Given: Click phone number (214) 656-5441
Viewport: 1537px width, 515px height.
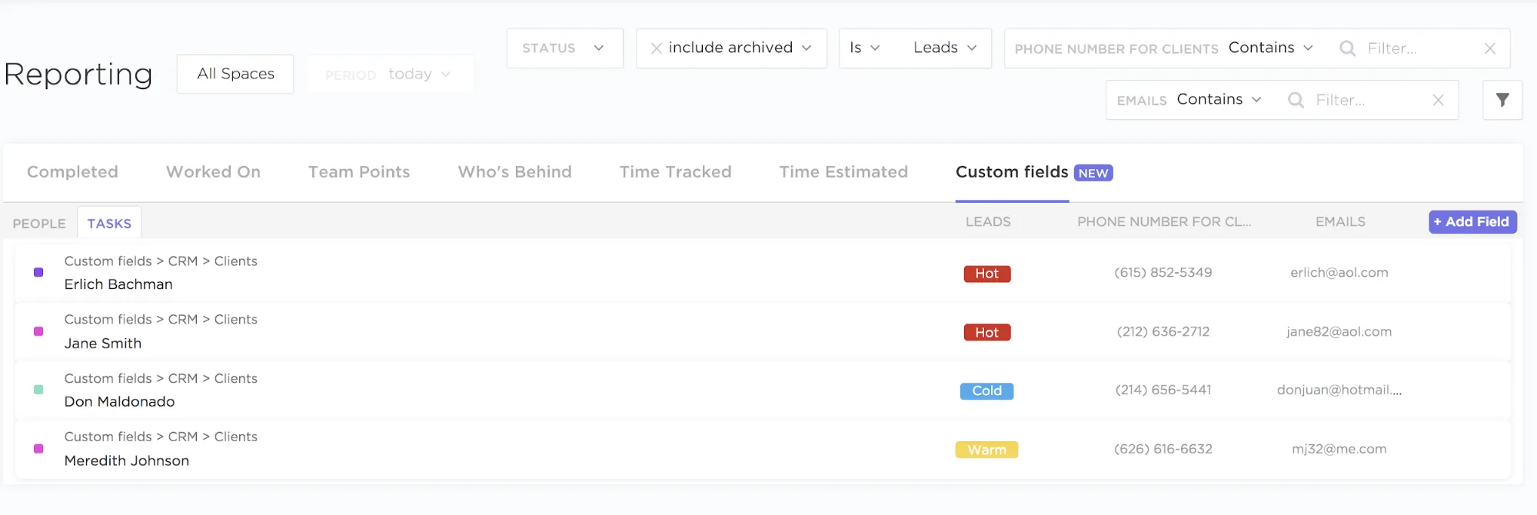Looking at the screenshot, I should tap(1163, 390).
